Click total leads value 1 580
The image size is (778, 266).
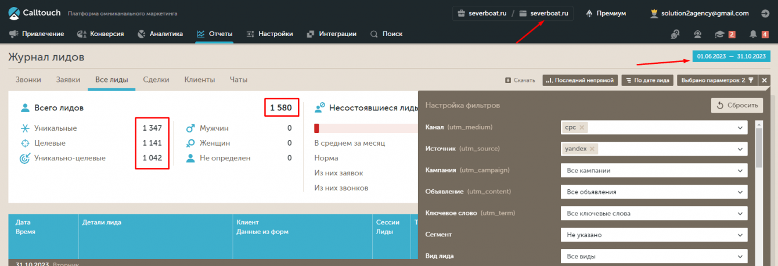[x=281, y=107]
